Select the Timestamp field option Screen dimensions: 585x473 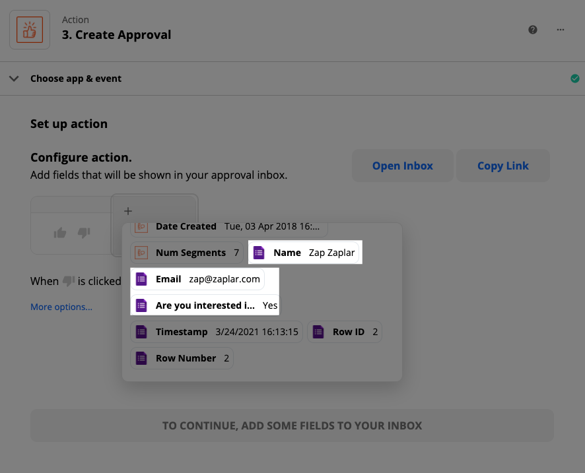(x=217, y=332)
